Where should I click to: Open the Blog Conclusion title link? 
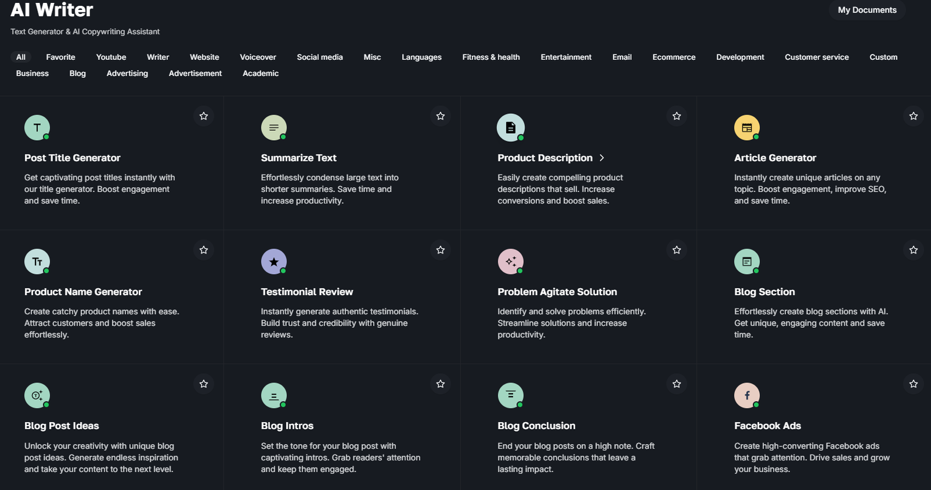(x=536, y=426)
